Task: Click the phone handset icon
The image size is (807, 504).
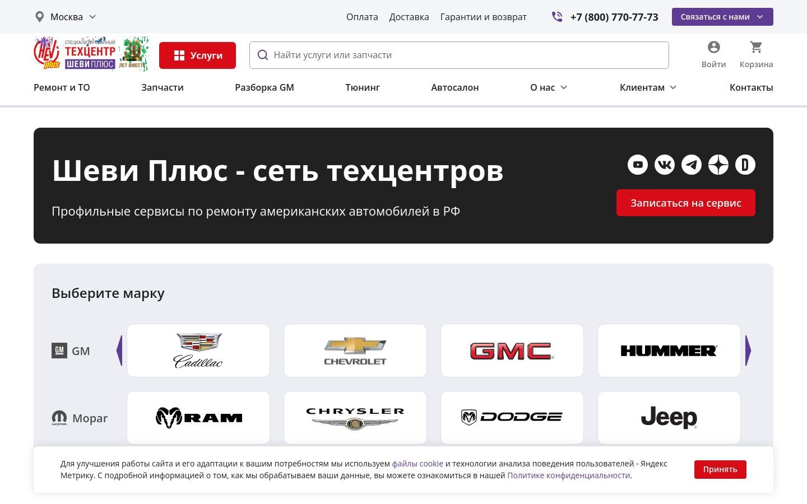Action: [556, 17]
